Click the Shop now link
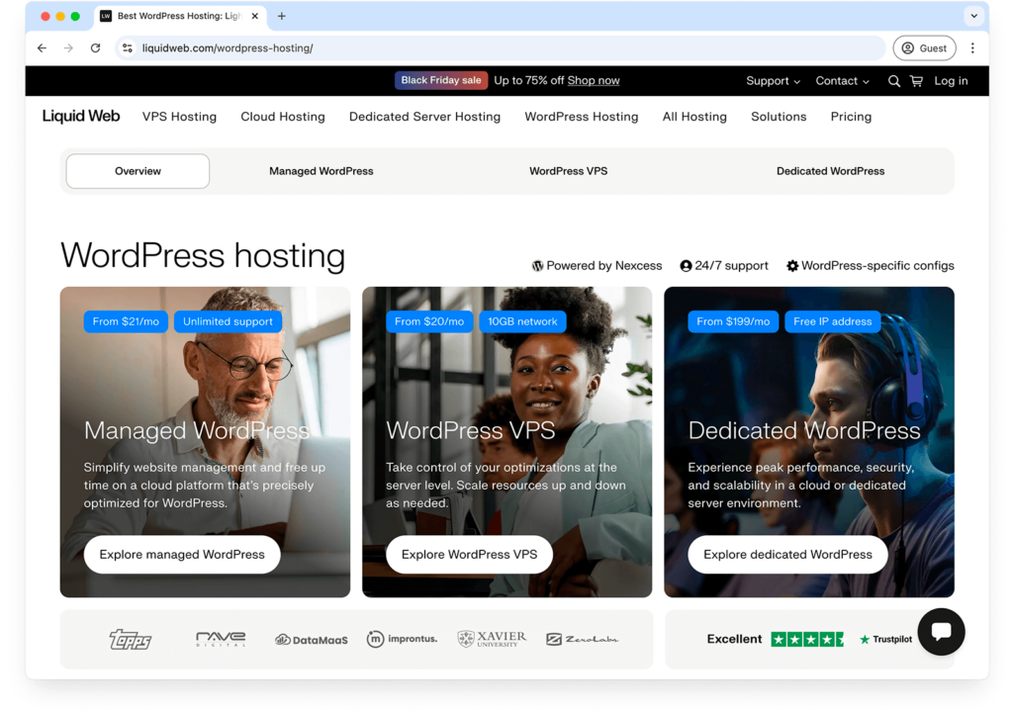The height and width of the screenshot is (713, 1013). click(x=594, y=81)
